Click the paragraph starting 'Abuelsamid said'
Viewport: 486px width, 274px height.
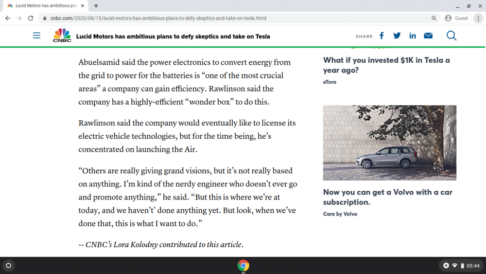click(185, 82)
